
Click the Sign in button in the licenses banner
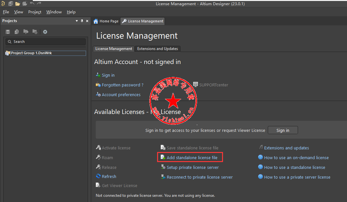click(x=283, y=130)
